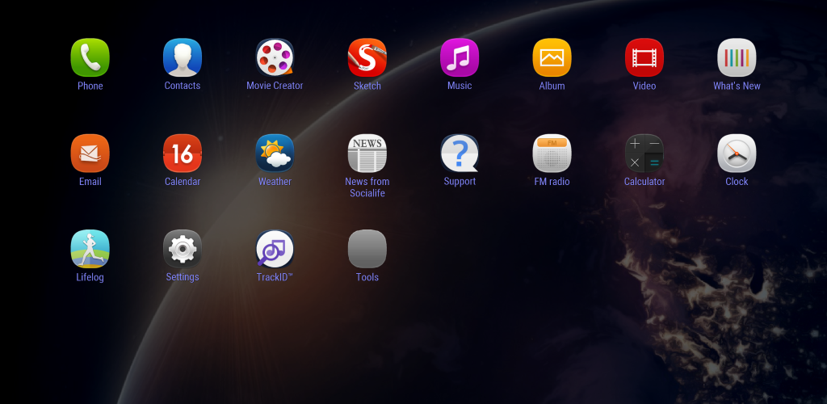This screenshot has width=827, height=404.
Task: Open the Contacts app icon
Action: coord(183,57)
